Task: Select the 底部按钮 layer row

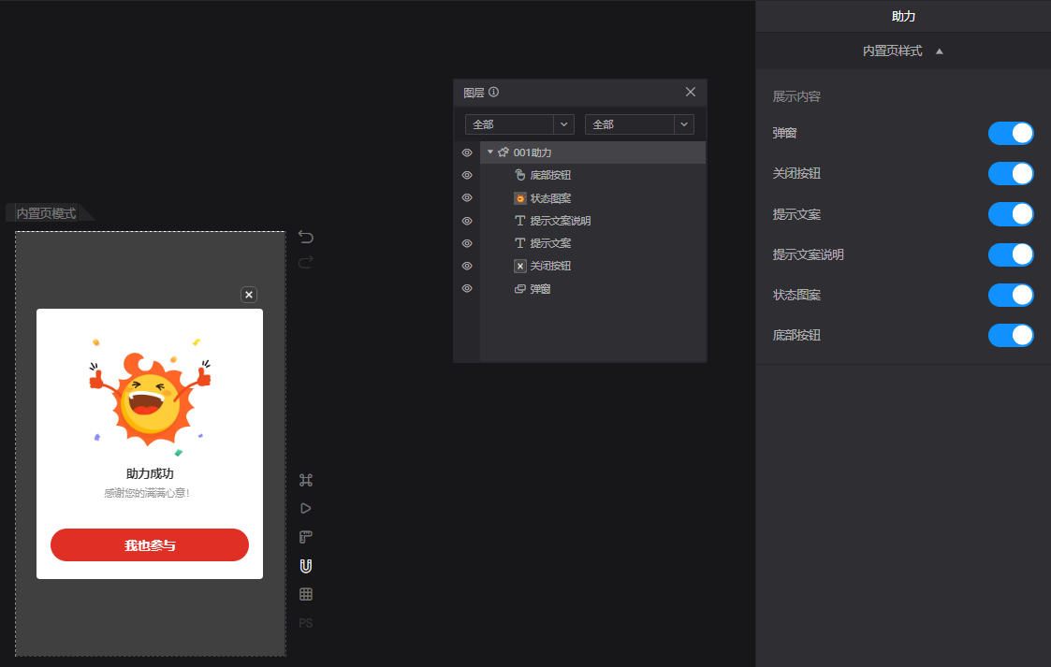Action: tap(593, 175)
